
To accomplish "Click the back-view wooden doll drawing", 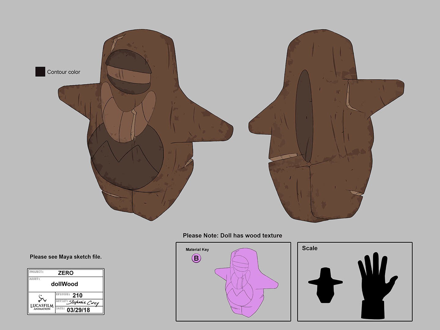I will tap(326, 125).
